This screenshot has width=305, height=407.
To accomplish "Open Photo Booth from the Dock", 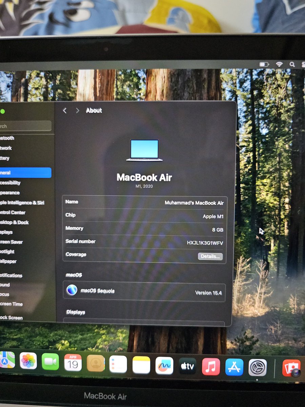I will 291,368.
